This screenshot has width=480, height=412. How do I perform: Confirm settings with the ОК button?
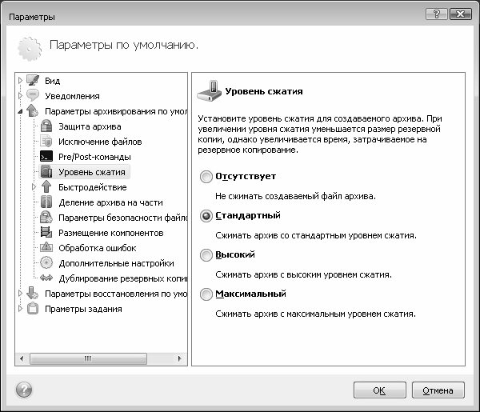(x=379, y=390)
